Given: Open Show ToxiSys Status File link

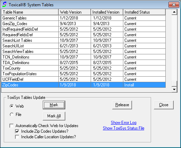Looking at the screenshot, I should 124,128.
